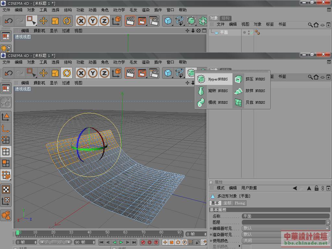Toggle the checkbox beside the 属性 panel title
Viewport: 332px width, 249px height.
point(211,182)
